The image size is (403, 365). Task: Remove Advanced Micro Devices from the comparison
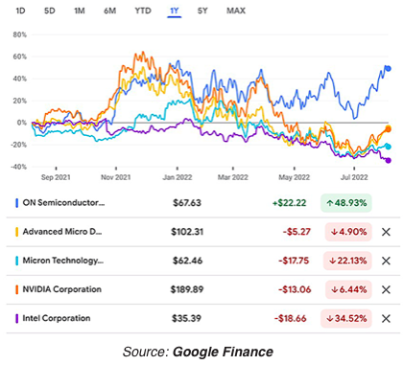point(386,232)
